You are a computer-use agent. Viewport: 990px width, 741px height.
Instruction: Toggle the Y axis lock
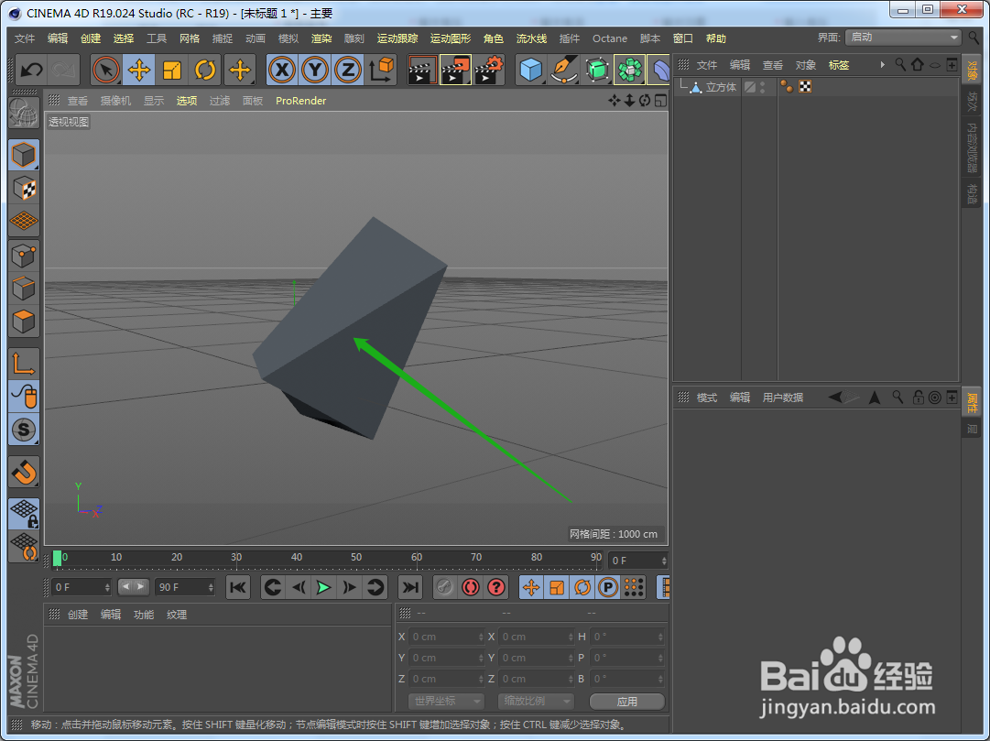click(x=314, y=70)
